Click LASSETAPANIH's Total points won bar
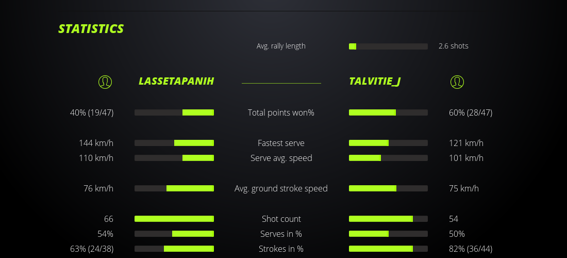The width and height of the screenshot is (567, 258). 174,112
